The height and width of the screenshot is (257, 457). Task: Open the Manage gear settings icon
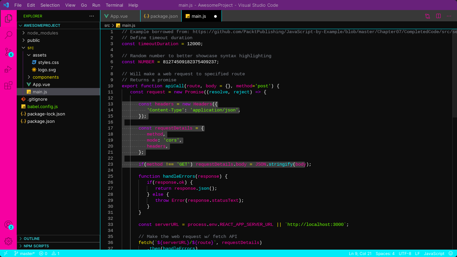point(8,241)
